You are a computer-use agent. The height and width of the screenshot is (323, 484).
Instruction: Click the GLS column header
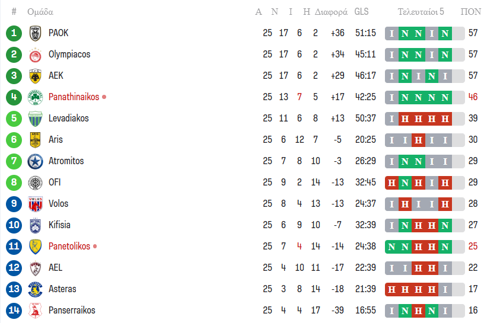coord(361,12)
